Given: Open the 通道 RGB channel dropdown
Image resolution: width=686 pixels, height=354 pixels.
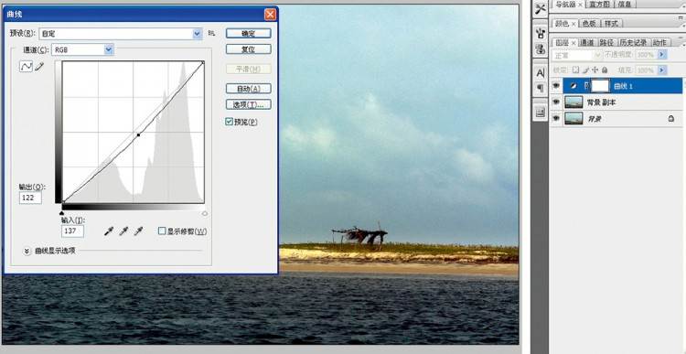Looking at the screenshot, I should (82, 50).
